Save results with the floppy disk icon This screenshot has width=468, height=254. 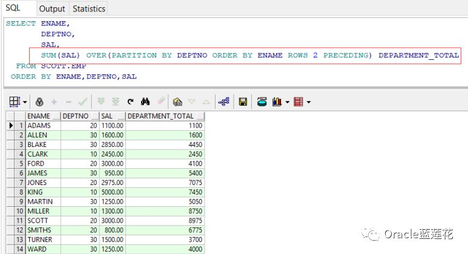coord(243,102)
